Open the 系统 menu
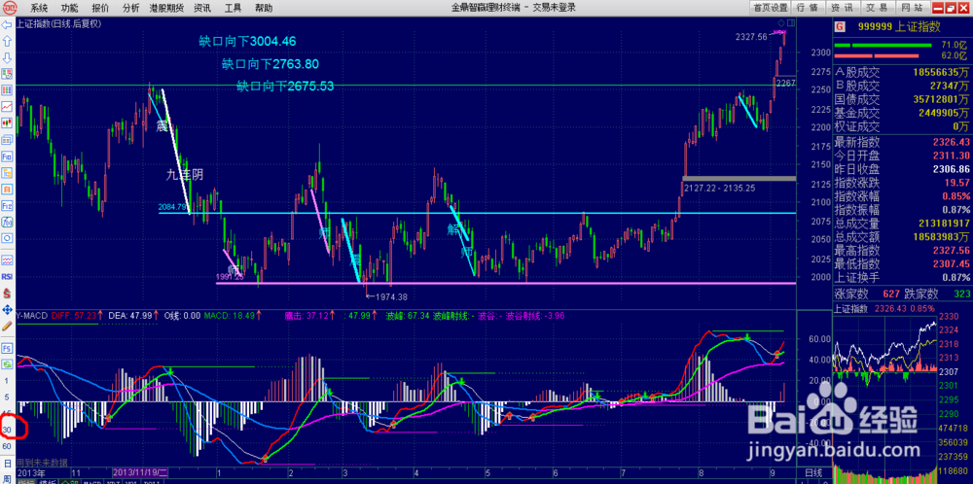The image size is (973, 484). [x=39, y=8]
